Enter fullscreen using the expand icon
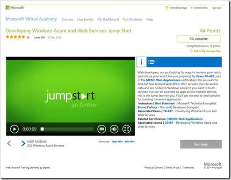This screenshot has width=231, height=180. point(127,129)
